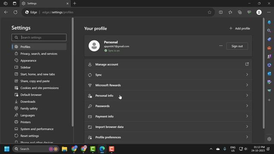This screenshot has height=154, width=274.
Task: Click the taskbar Search box
Action: (x=36, y=149)
